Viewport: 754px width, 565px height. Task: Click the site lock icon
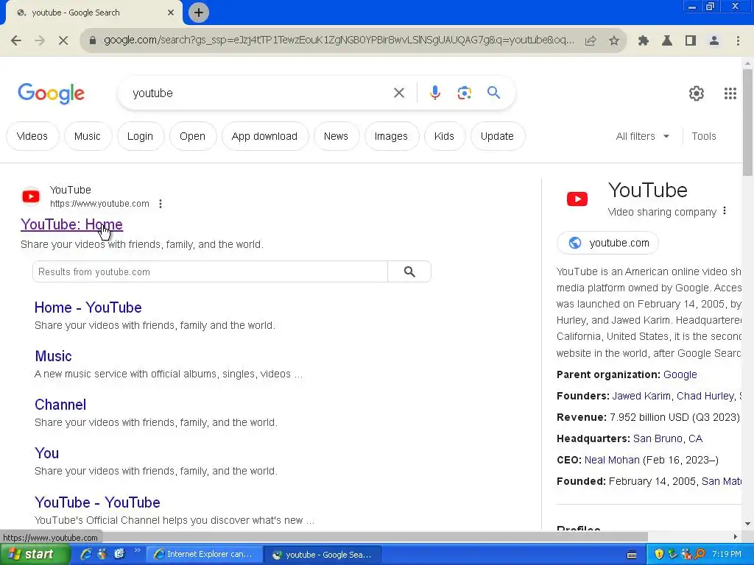tap(93, 40)
